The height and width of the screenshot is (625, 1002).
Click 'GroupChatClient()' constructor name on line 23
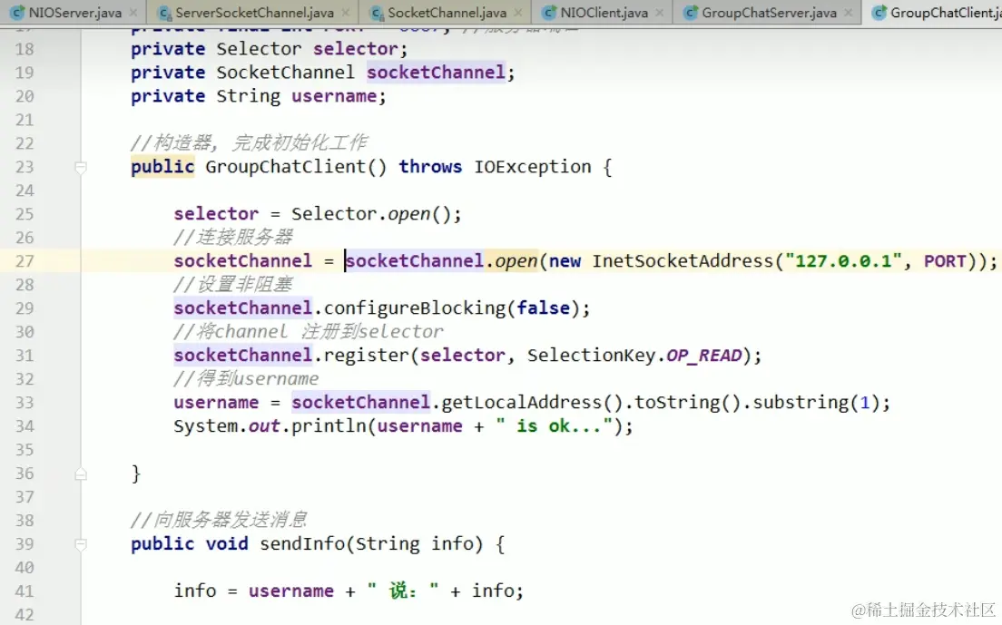(x=296, y=167)
